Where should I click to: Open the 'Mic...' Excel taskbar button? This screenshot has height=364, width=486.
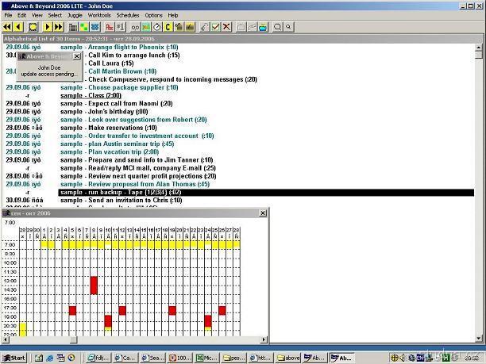(206, 358)
